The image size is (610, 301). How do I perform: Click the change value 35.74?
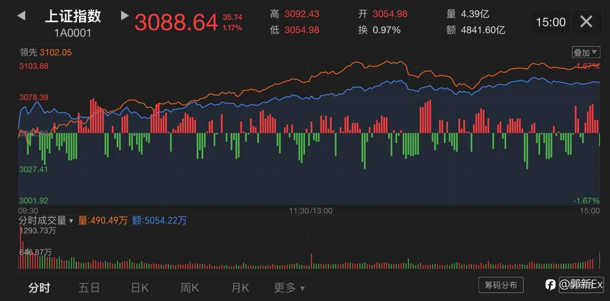(232, 17)
